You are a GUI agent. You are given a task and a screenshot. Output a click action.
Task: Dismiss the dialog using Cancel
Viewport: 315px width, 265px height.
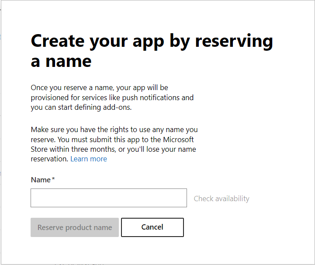[x=152, y=227]
